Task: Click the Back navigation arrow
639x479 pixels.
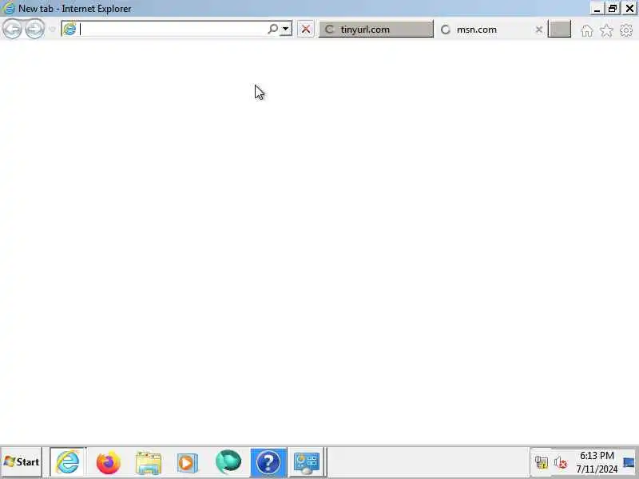Action: pos(12,29)
